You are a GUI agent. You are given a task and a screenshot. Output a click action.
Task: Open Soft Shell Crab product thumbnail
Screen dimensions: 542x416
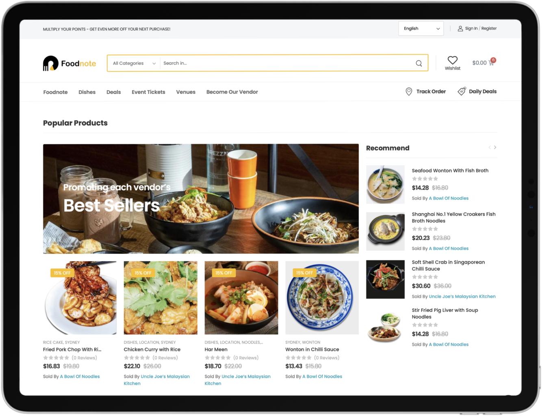click(385, 279)
